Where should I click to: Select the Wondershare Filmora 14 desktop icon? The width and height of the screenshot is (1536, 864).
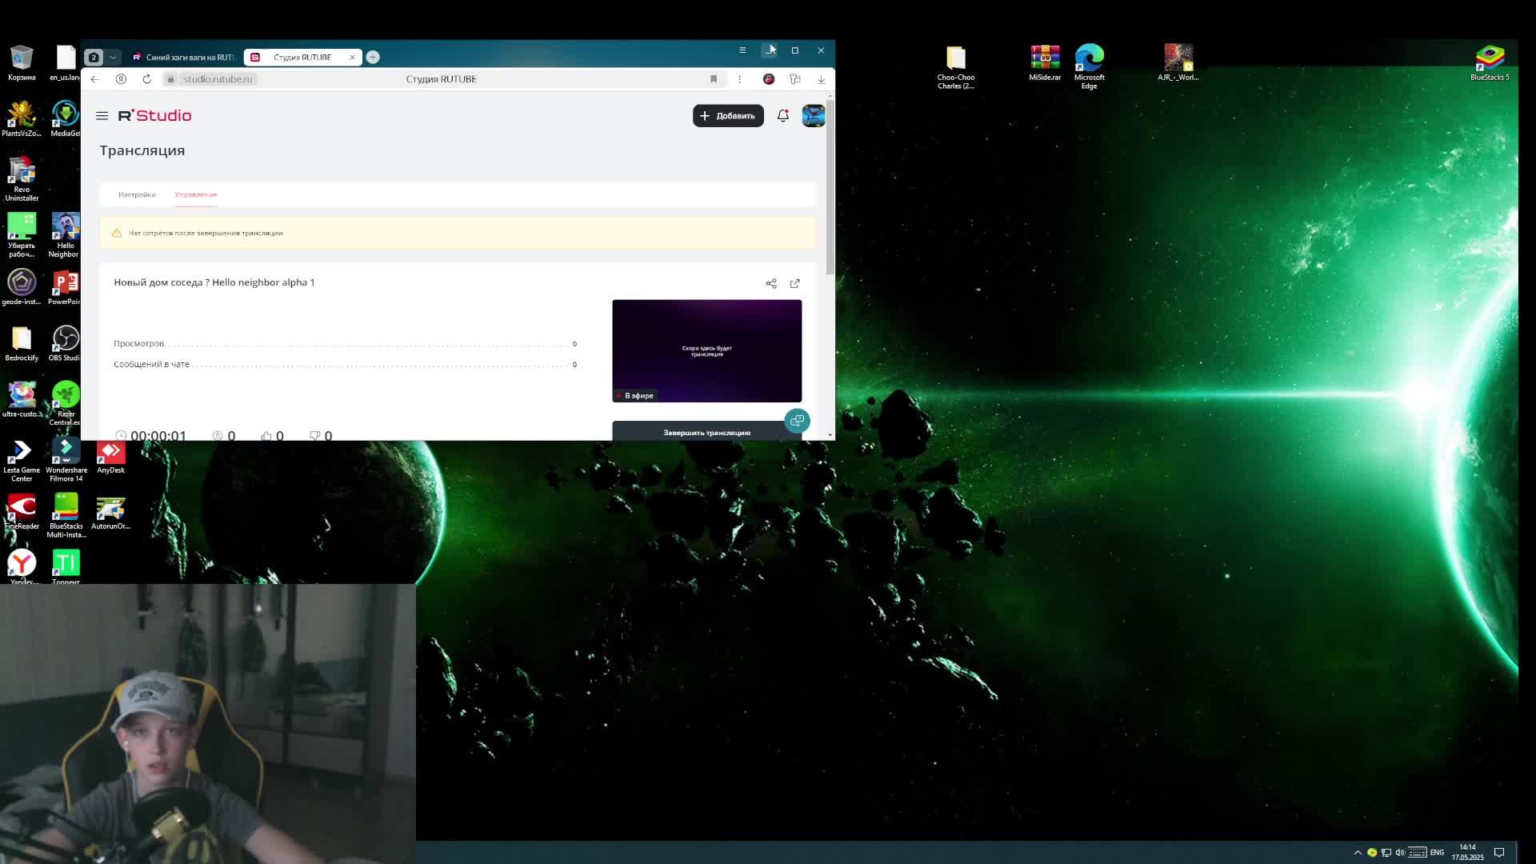tap(66, 460)
